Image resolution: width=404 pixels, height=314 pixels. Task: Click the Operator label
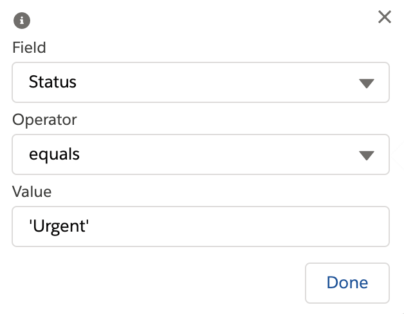pyautogui.click(x=44, y=120)
